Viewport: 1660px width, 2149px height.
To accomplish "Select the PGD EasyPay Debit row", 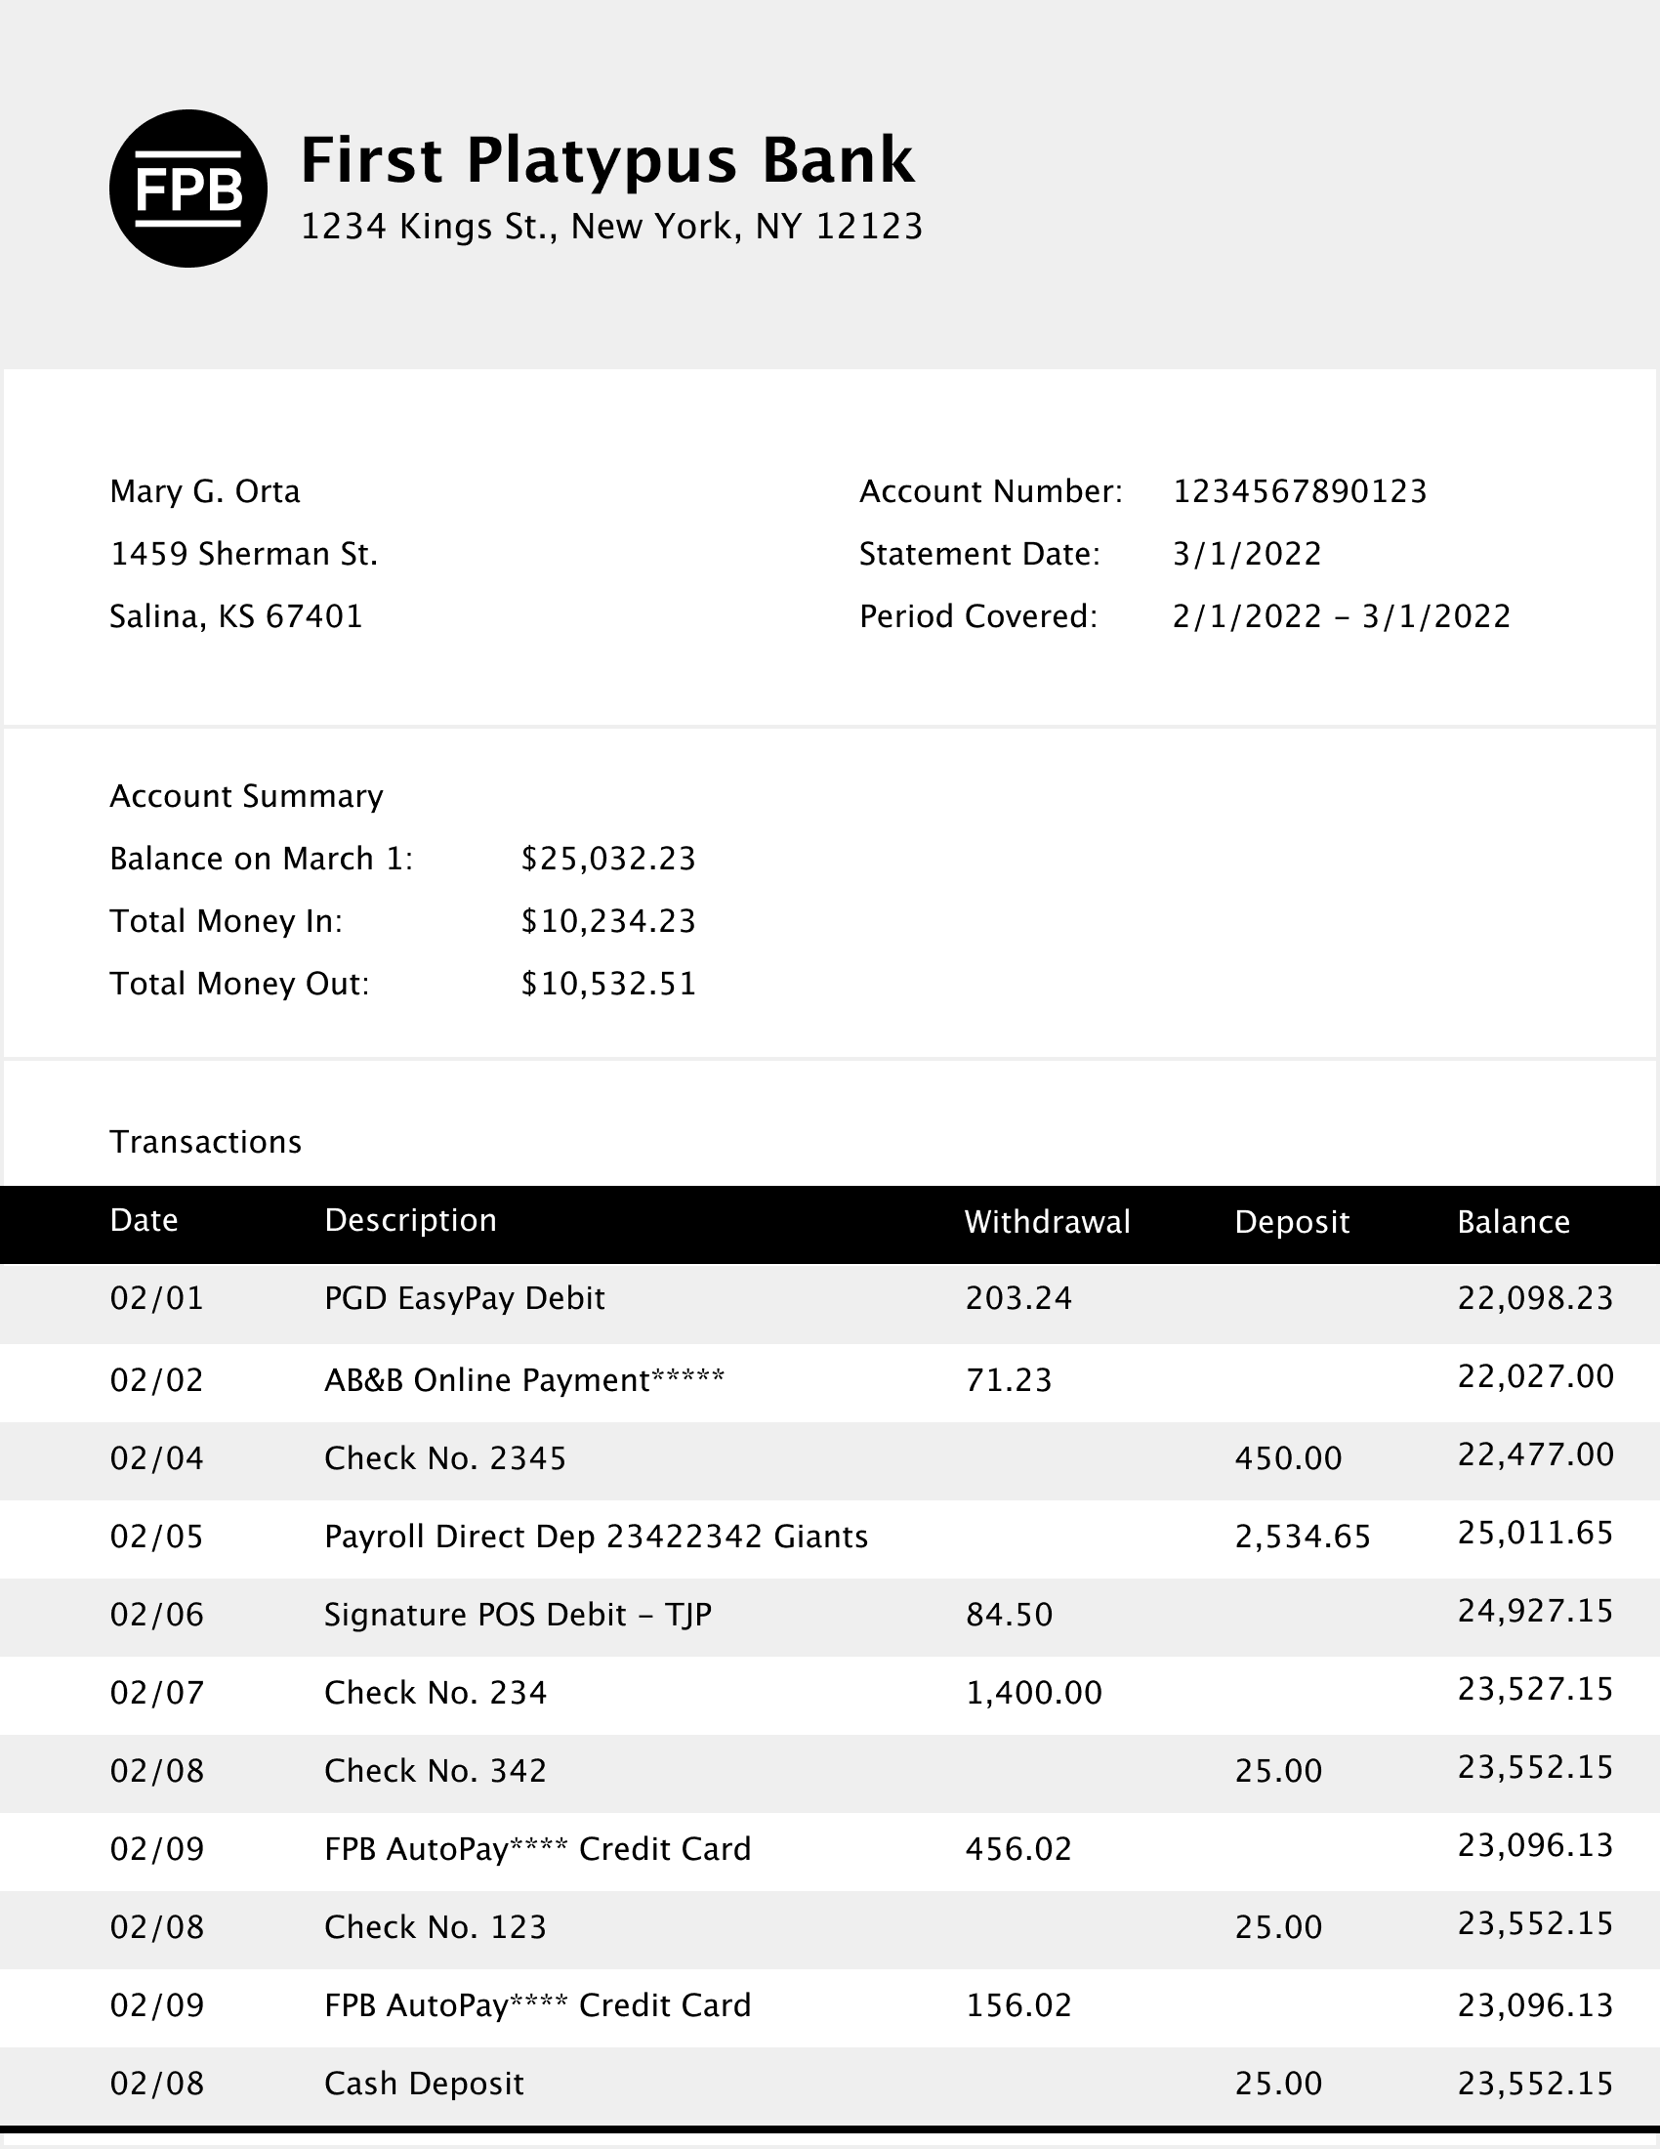I will point(464,1298).
